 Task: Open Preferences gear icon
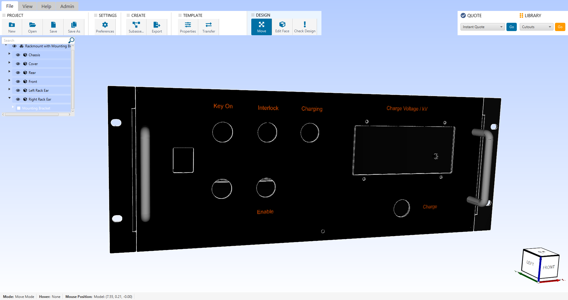(105, 25)
